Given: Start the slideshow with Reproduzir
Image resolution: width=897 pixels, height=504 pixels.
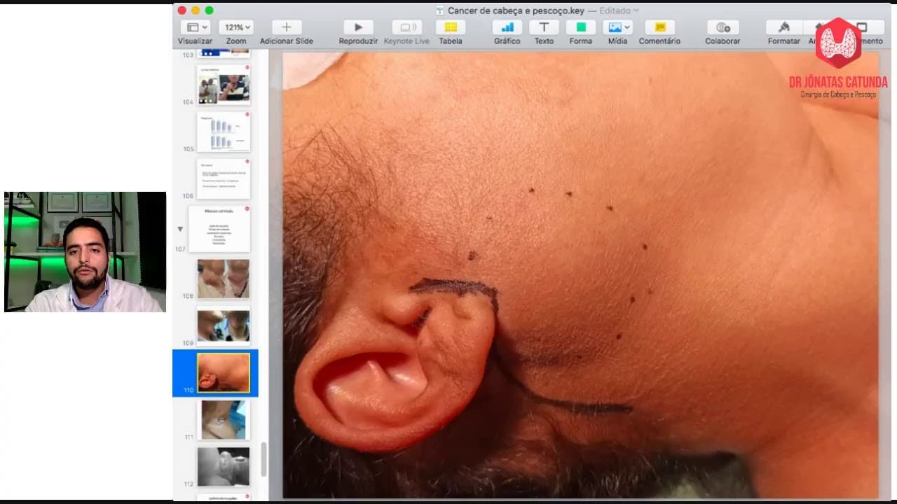Looking at the screenshot, I should (x=358, y=27).
